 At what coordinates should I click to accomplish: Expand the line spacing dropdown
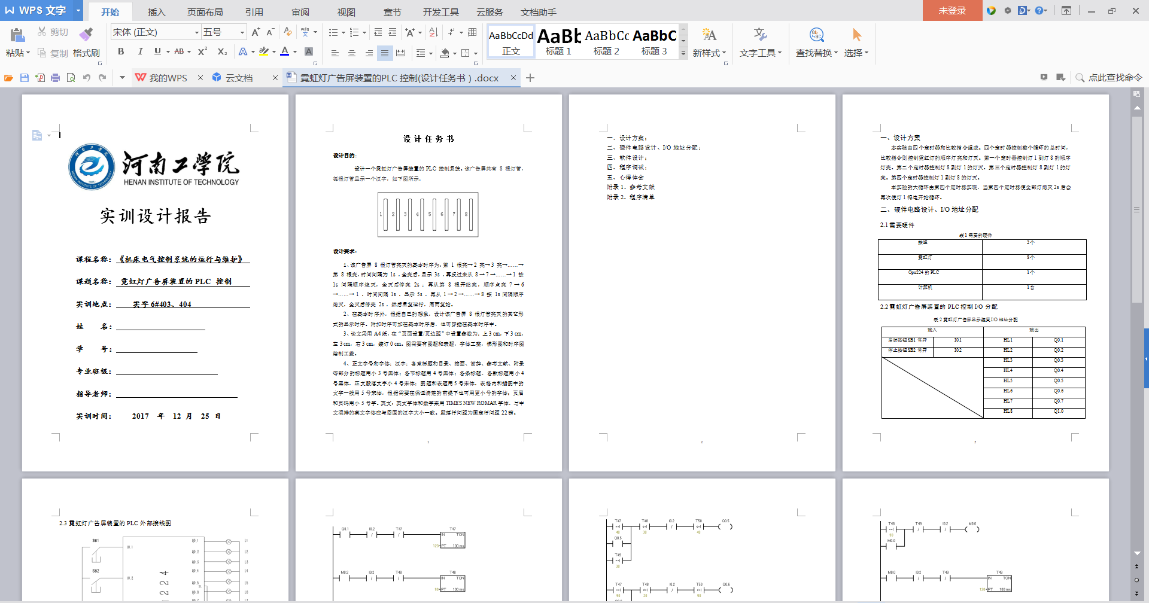tap(431, 53)
